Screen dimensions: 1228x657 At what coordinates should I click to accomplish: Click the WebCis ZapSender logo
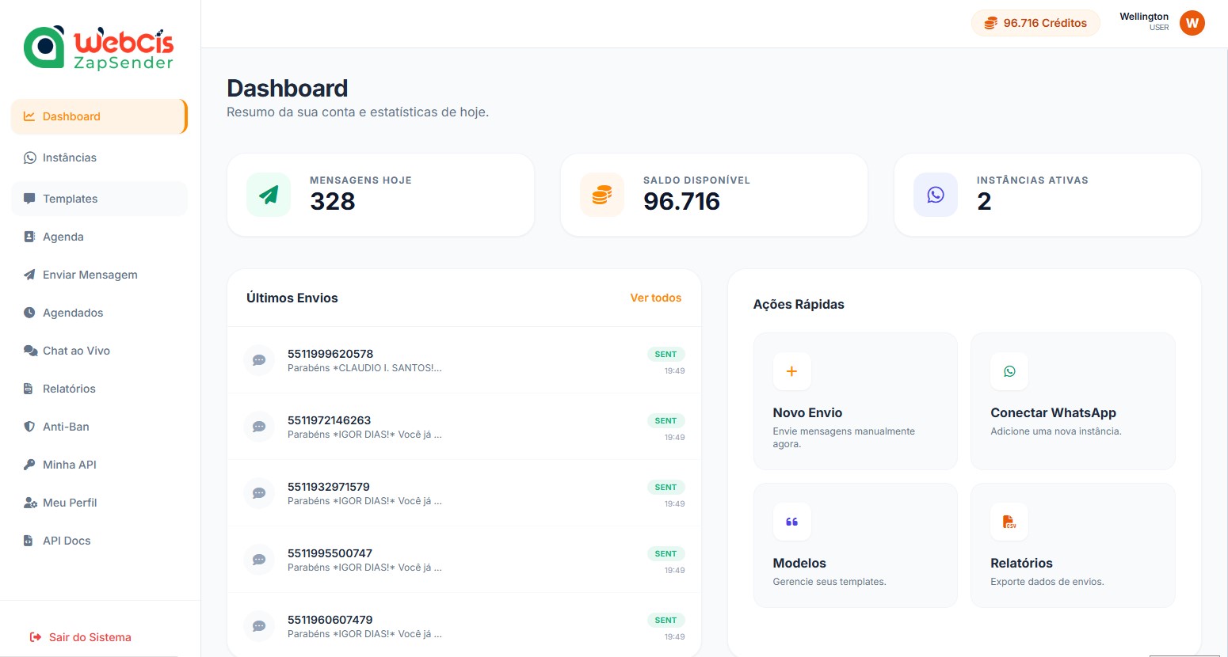[98, 47]
